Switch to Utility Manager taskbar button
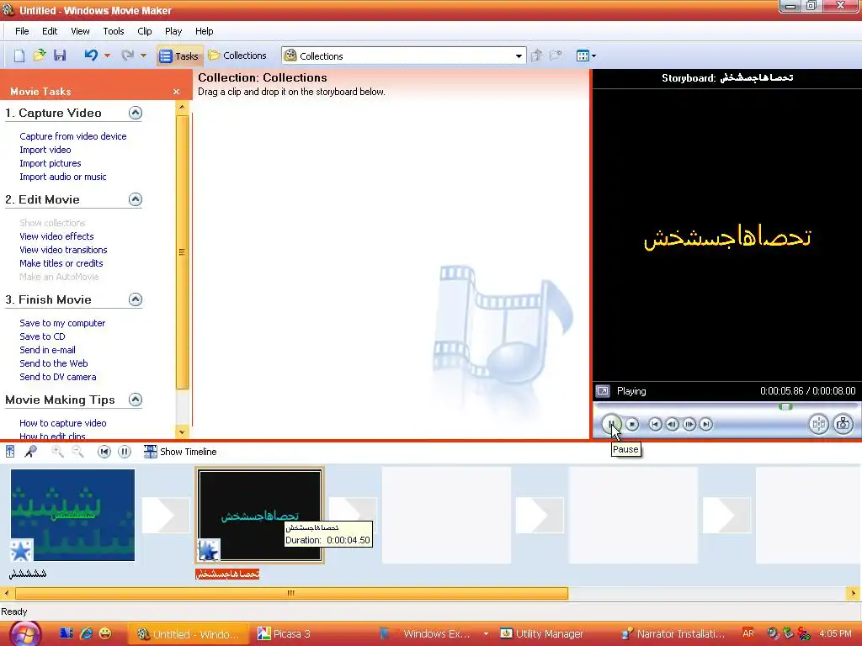The width and height of the screenshot is (862, 646). [541, 634]
